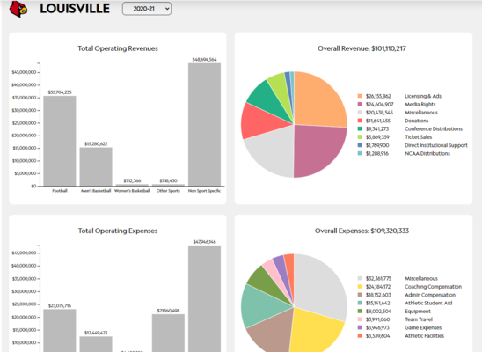This screenshot has height=352, width=482.
Task: Click the 'Ticket Sales' legend label
Action: point(418,137)
